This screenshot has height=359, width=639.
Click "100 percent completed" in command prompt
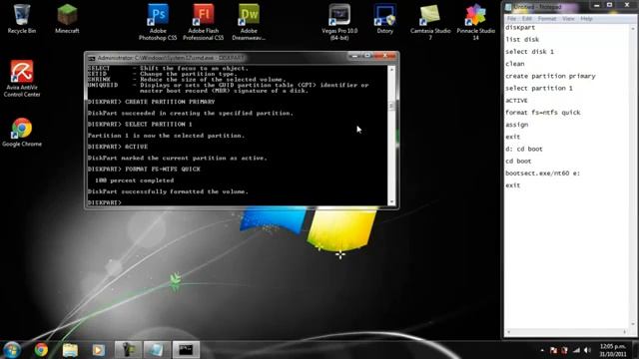[134, 180]
